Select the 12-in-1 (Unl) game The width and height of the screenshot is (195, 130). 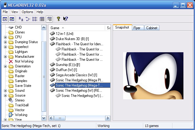64,34
